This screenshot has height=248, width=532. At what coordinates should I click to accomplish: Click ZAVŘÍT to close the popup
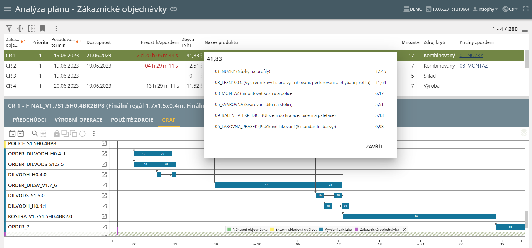coord(374,146)
